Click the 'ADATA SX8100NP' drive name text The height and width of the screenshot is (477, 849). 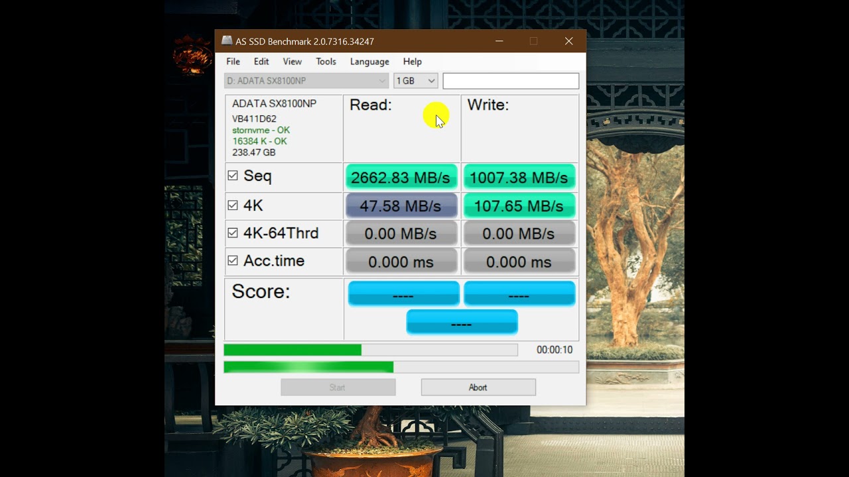pos(274,104)
